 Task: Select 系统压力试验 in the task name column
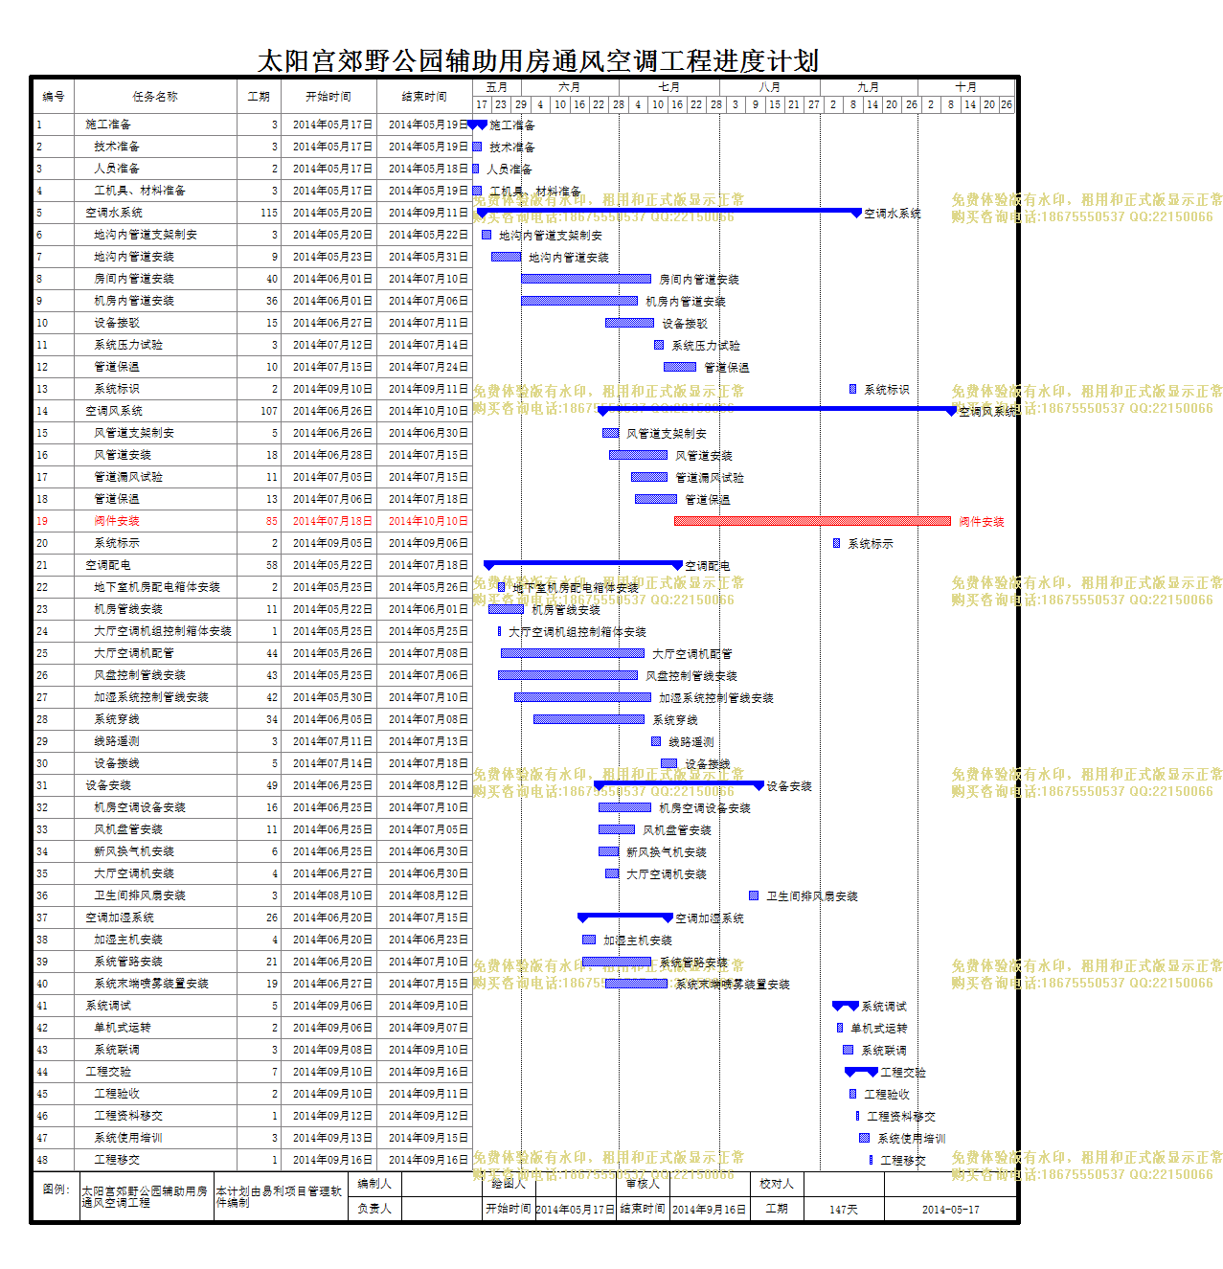(x=128, y=345)
